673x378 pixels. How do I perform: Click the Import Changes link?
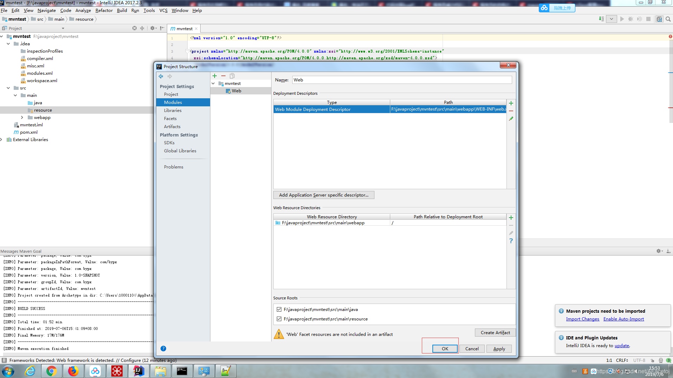[x=583, y=319]
